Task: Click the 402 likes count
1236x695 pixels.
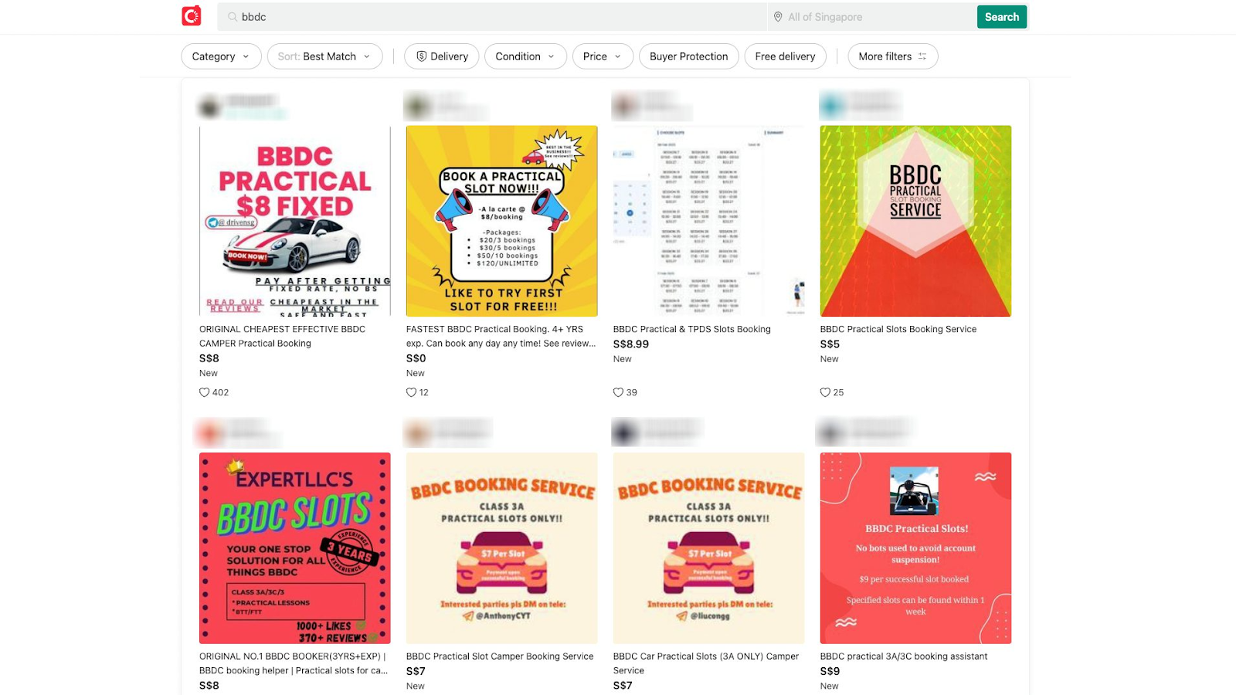Action: tap(220, 392)
